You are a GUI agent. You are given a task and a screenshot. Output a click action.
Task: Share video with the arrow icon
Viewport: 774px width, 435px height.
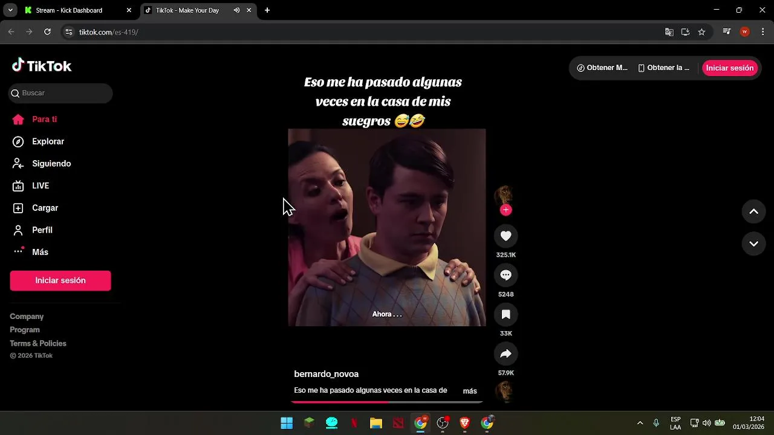[x=506, y=353]
